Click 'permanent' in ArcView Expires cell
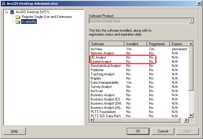 click(x=179, y=49)
